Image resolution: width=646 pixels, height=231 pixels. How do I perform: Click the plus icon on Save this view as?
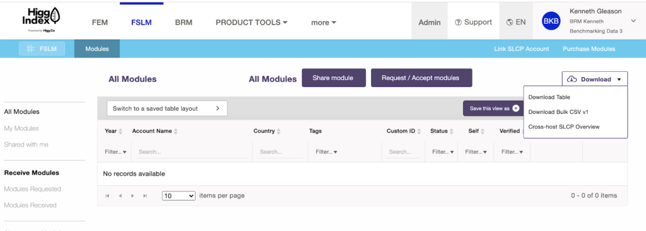point(516,108)
